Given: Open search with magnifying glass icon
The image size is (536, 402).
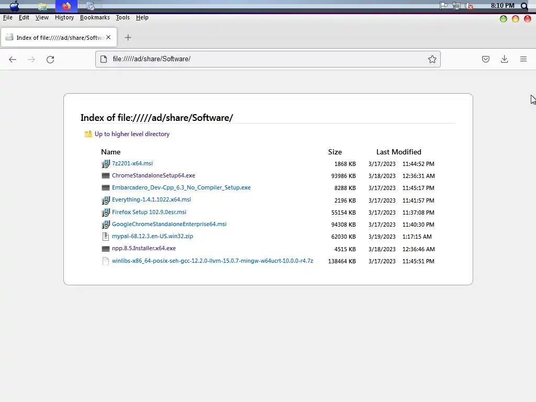Looking at the screenshot, I should pyautogui.click(x=524, y=6).
